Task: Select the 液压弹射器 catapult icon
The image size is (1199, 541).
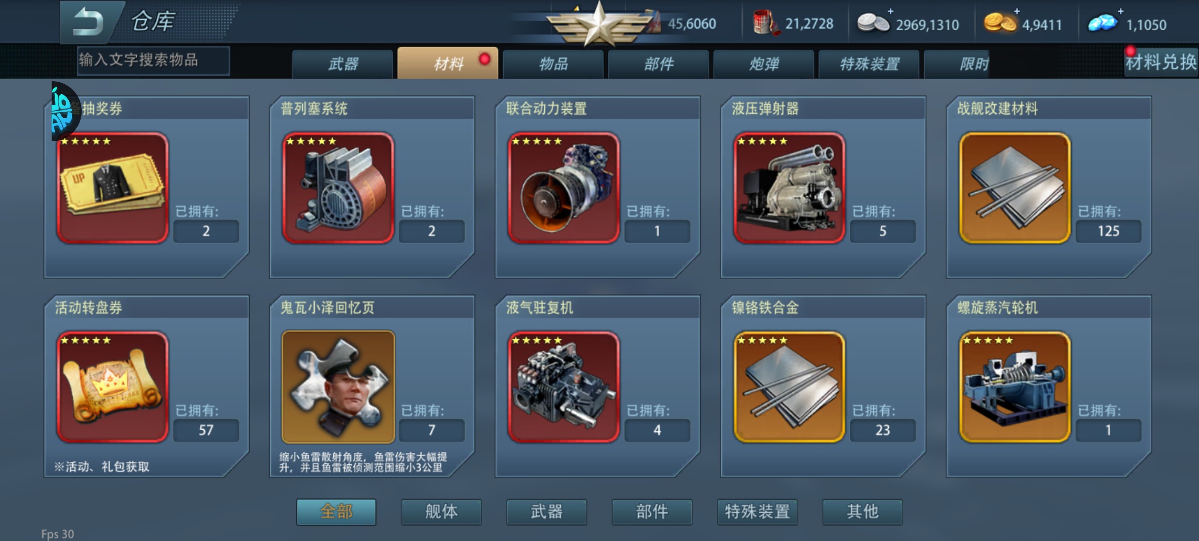Action: coord(789,188)
